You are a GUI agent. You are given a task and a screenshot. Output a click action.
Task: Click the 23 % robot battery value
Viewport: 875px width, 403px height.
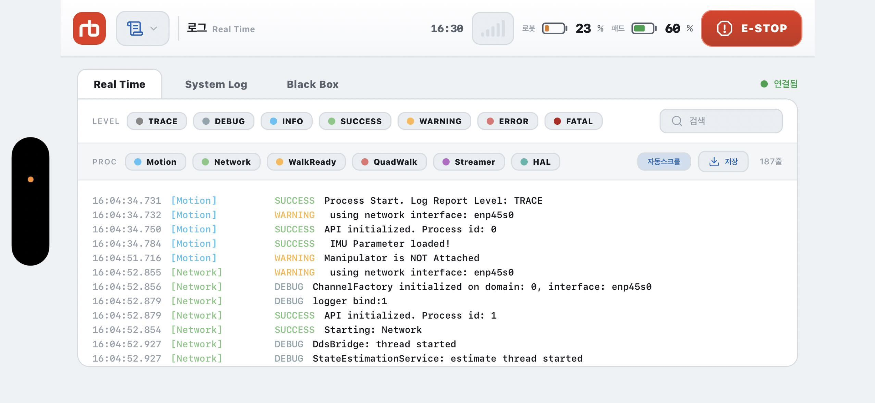click(590, 28)
